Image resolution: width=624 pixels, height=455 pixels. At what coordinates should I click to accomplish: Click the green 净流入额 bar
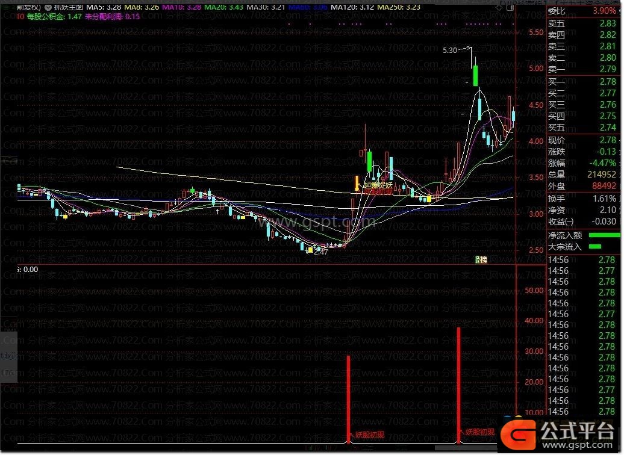pyautogui.click(x=604, y=235)
